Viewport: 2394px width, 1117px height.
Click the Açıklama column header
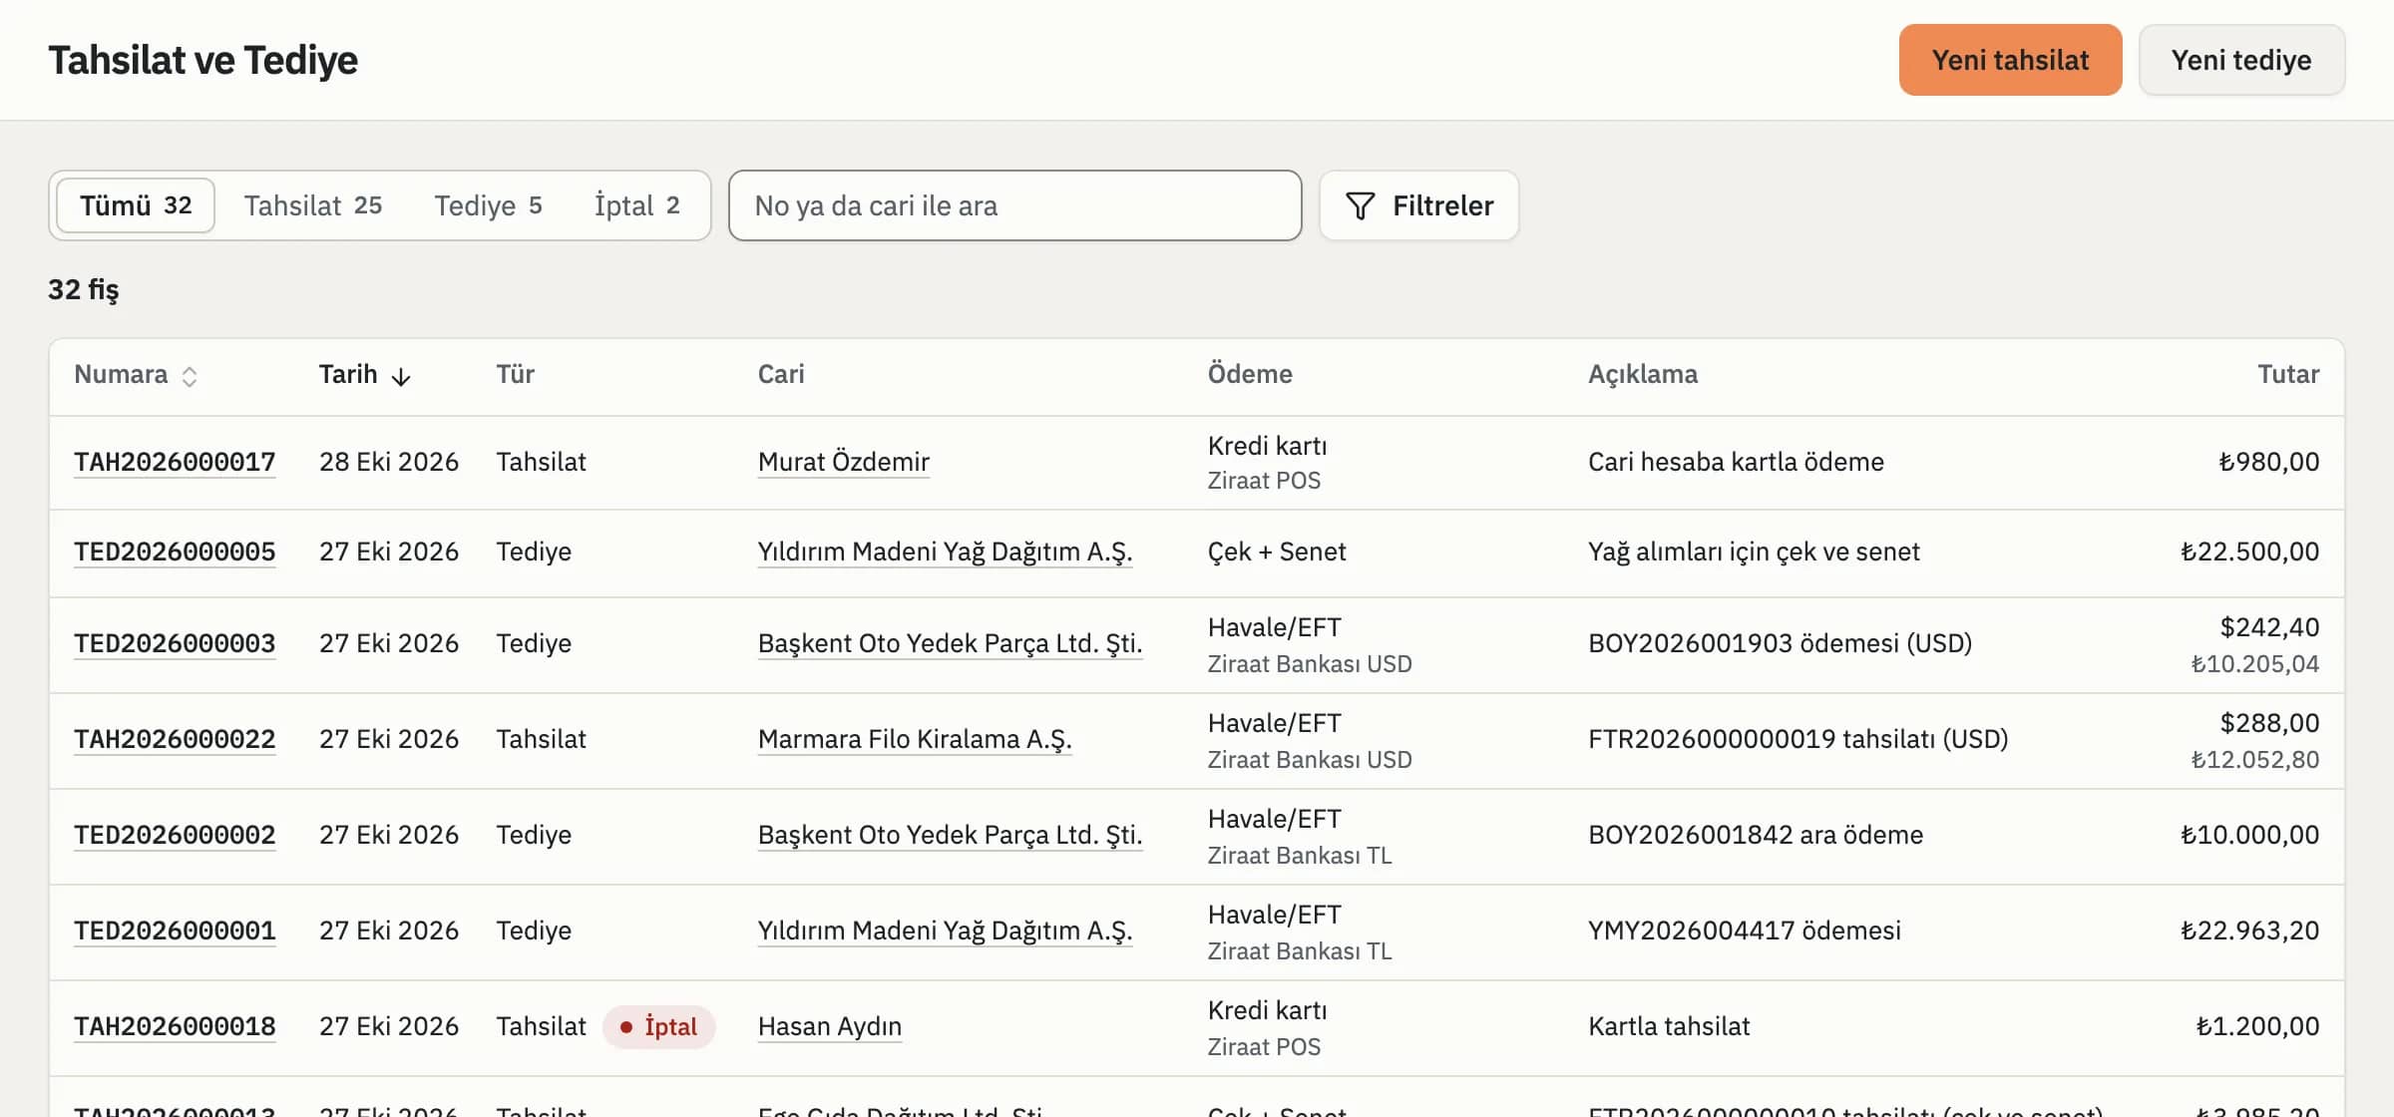pyautogui.click(x=1643, y=374)
